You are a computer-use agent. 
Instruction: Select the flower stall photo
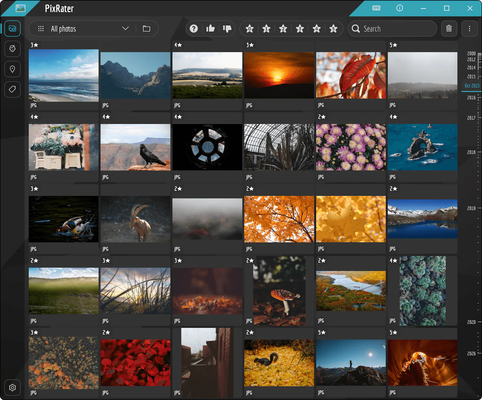pos(64,147)
